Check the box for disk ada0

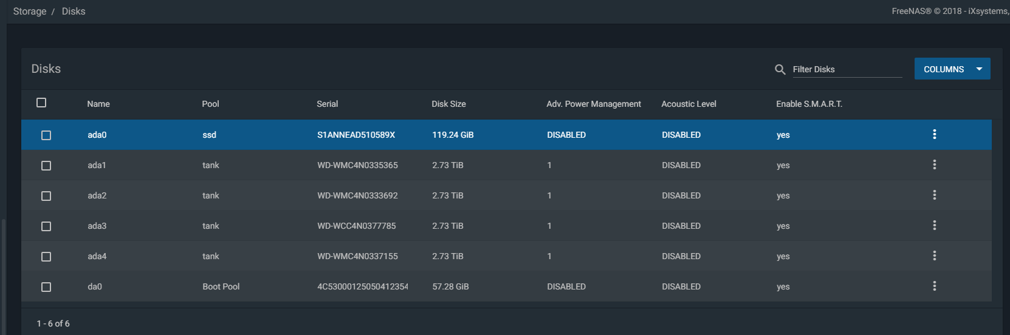click(x=46, y=135)
